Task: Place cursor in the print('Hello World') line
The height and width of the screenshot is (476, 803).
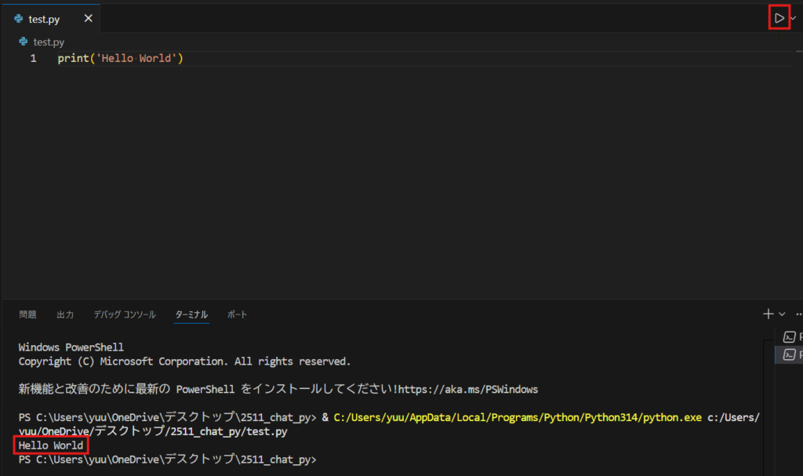Action: click(x=120, y=59)
